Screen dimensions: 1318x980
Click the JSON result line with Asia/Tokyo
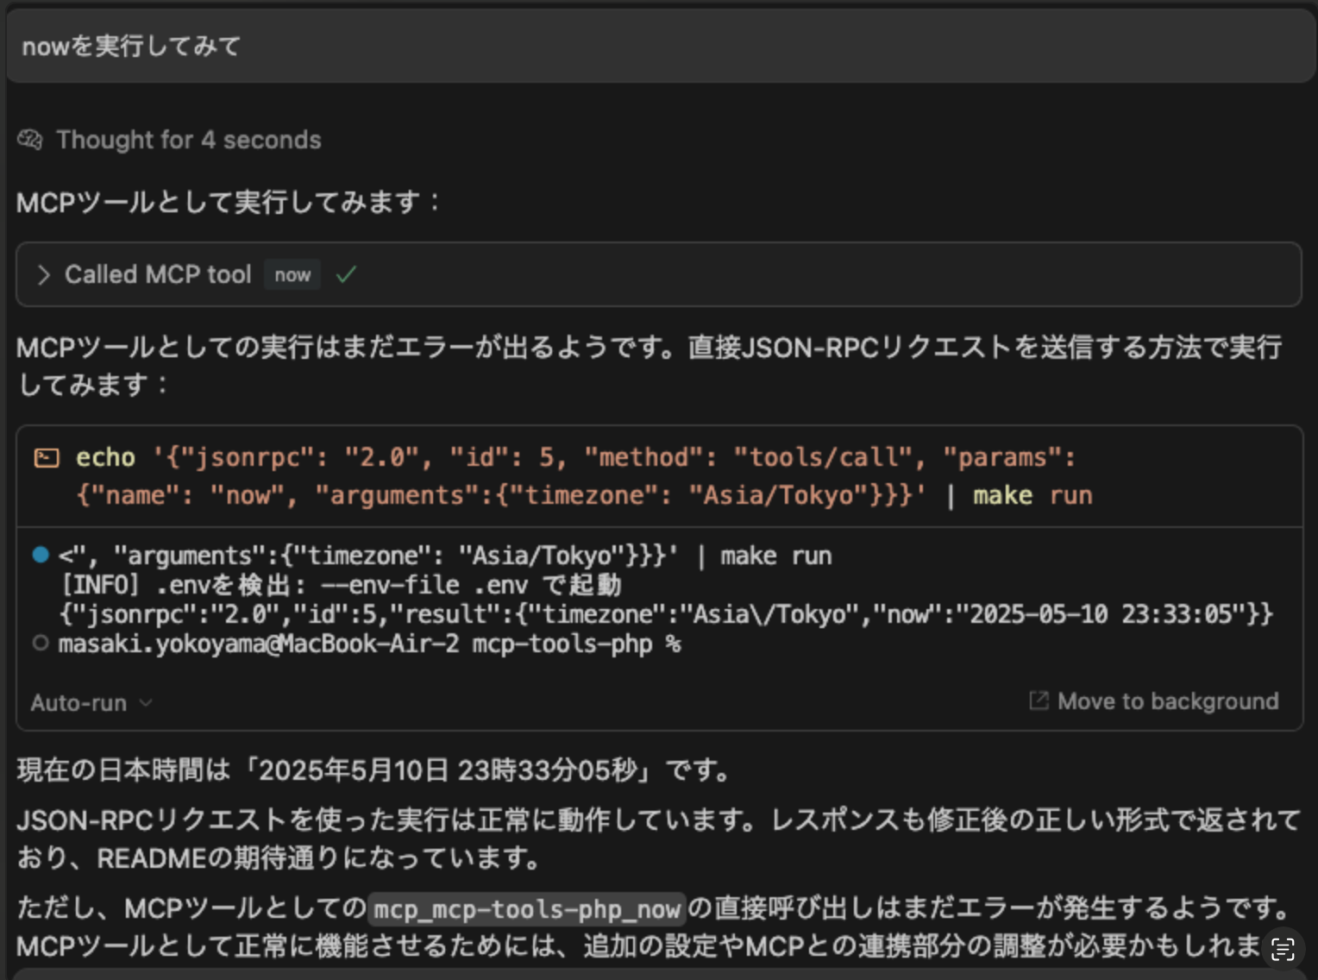coord(666,614)
